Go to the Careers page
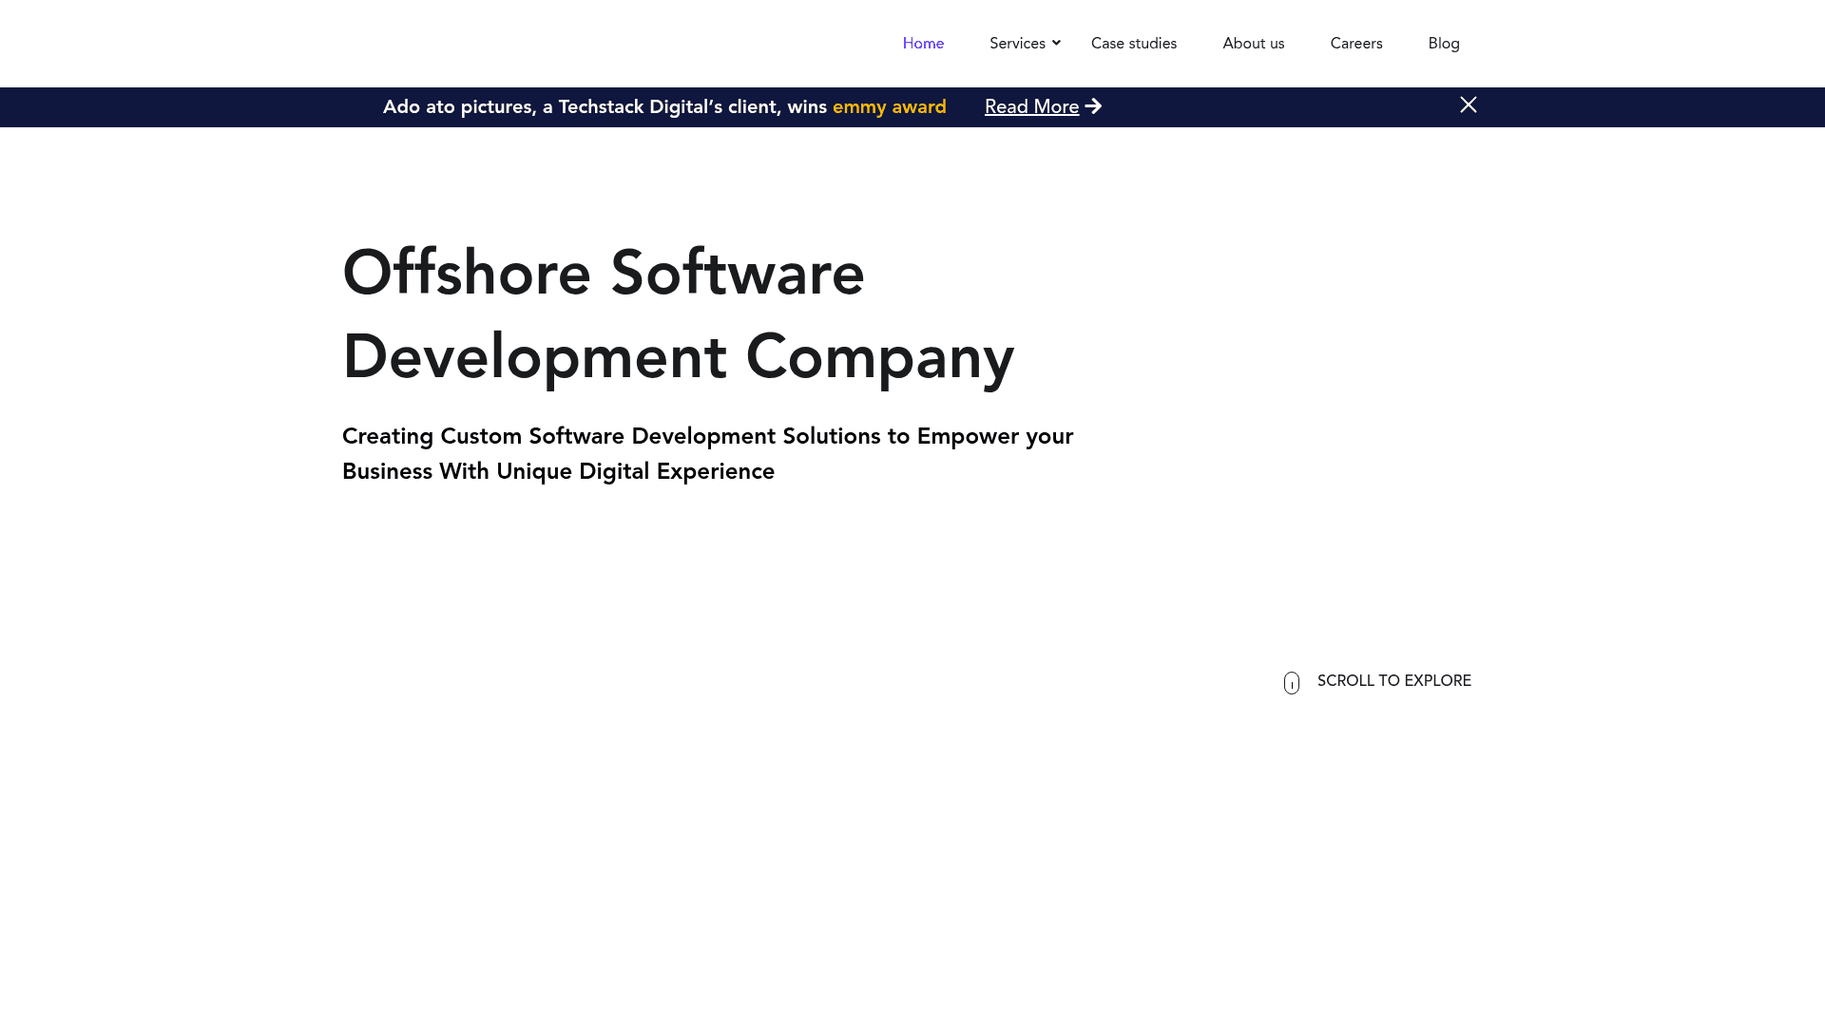The width and height of the screenshot is (1825, 1026). [x=1356, y=43]
